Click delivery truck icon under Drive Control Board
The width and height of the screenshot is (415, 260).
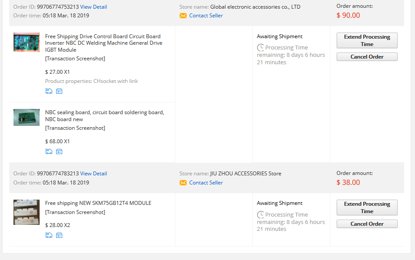pos(48,91)
